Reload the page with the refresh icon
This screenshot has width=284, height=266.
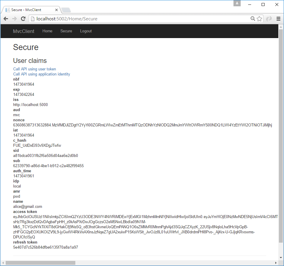point(23,19)
